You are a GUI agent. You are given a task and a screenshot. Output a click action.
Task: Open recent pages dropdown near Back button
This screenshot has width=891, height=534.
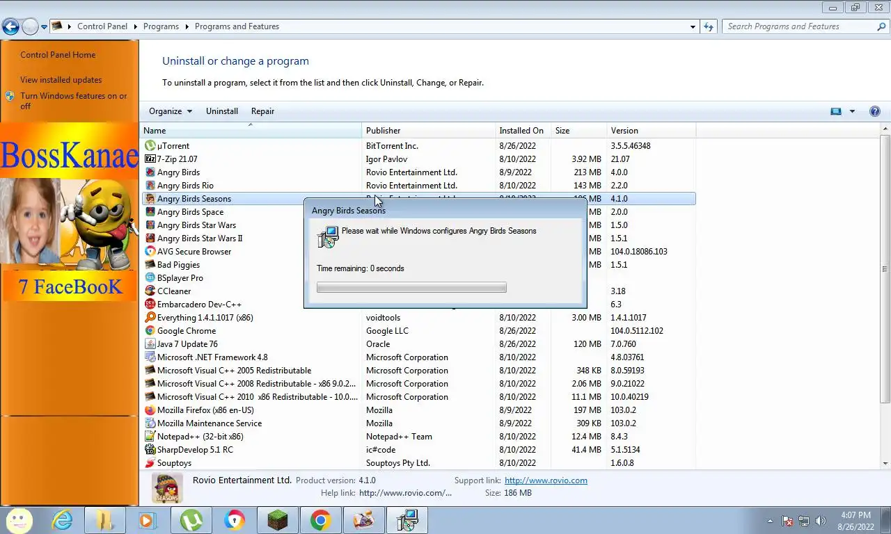pyautogui.click(x=44, y=27)
